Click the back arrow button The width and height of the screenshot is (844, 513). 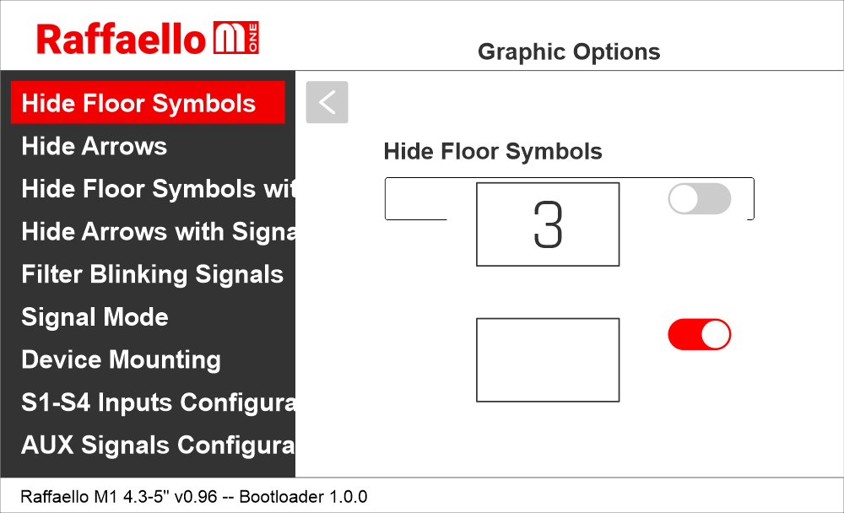327,102
